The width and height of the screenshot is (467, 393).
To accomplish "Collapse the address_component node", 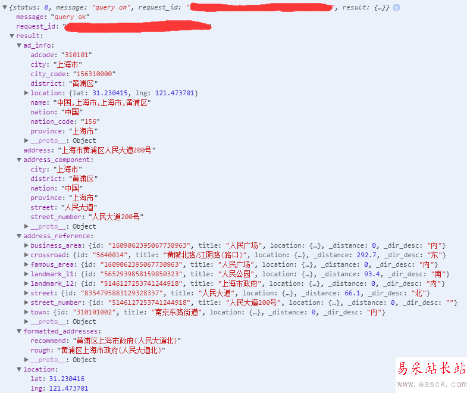I will (19, 160).
